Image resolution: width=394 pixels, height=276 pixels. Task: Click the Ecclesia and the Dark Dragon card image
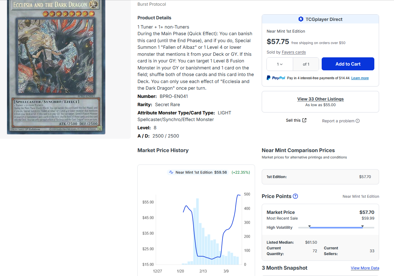(56, 67)
